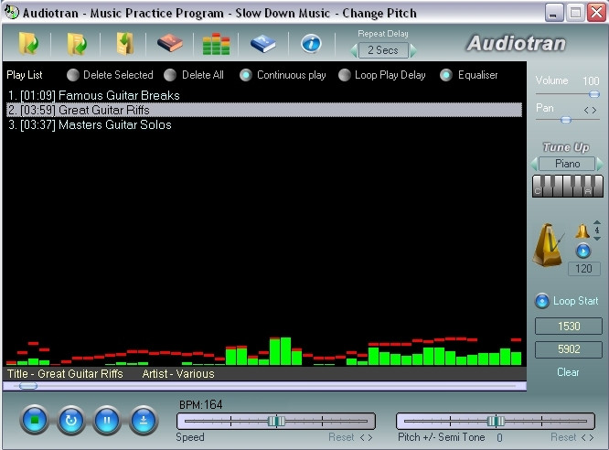The width and height of the screenshot is (609, 450).
Task: Select previous Tune Up instrument arrow
Action: coord(534,164)
